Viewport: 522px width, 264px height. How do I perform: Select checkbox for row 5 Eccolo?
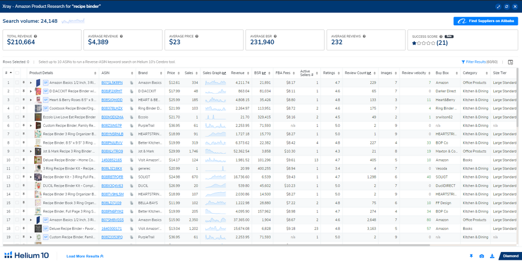coord(17,117)
